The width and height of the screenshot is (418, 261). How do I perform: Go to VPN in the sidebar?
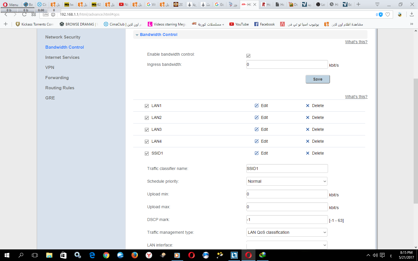coord(50,68)
